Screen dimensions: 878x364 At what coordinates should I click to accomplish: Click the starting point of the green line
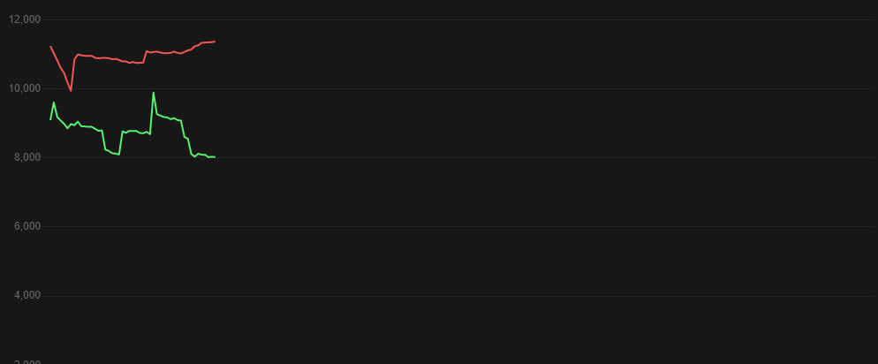50,118
